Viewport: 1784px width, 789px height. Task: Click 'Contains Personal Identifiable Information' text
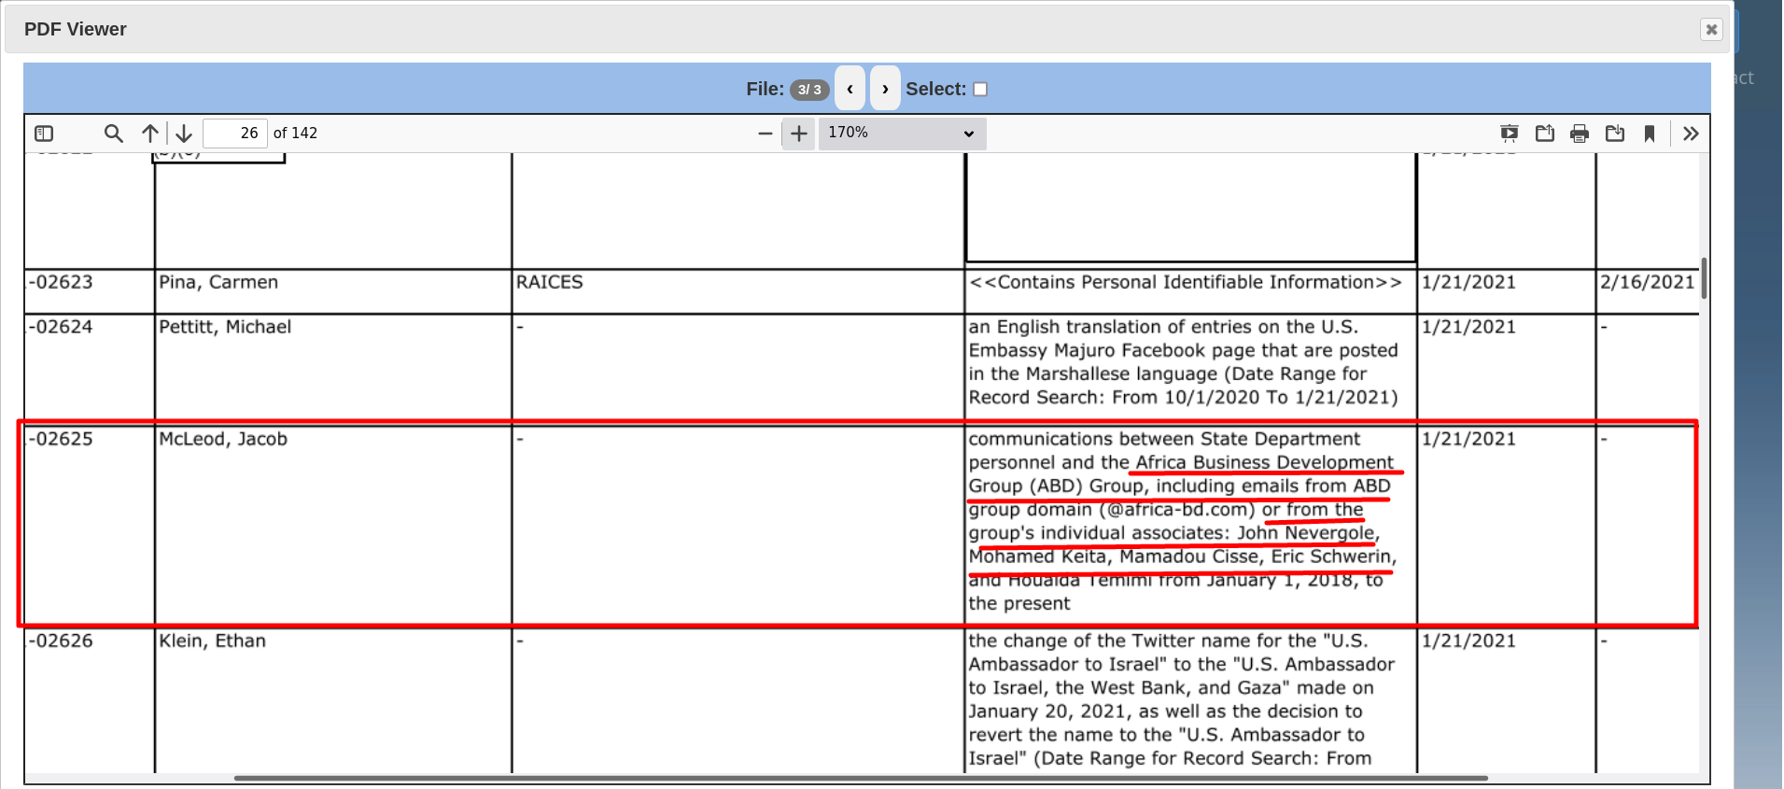(1186, 282)
